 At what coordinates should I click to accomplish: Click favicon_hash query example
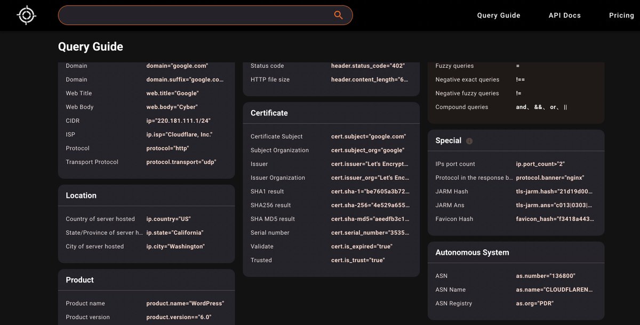point(555,220)
